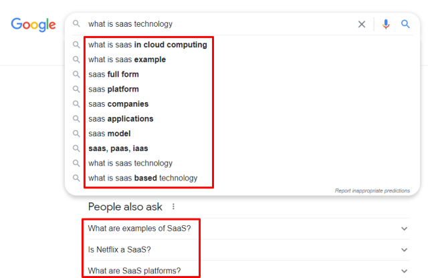Image resolution: width=428 pixels, height=278 pixels.
Task: Click the Google logo
Action: [x=33, y=25]
